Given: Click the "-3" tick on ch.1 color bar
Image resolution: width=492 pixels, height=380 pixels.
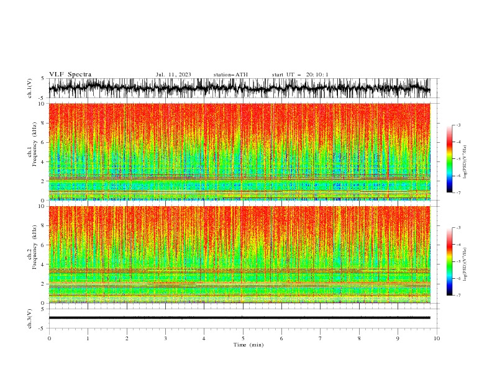Looking at the screenshot, I should 458,125.
